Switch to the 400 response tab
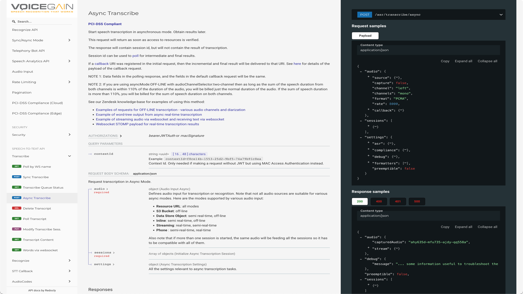 (x=379, y=201)
